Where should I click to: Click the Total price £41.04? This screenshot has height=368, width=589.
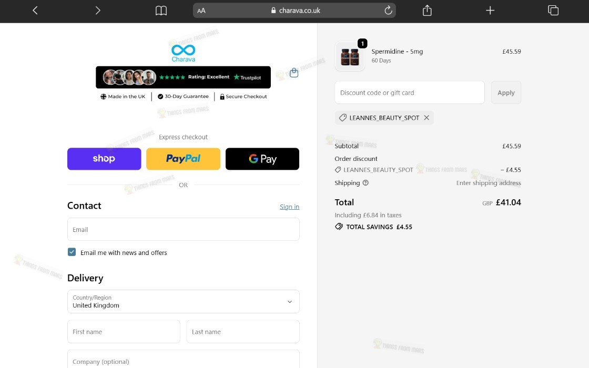[x=508, y=202]
